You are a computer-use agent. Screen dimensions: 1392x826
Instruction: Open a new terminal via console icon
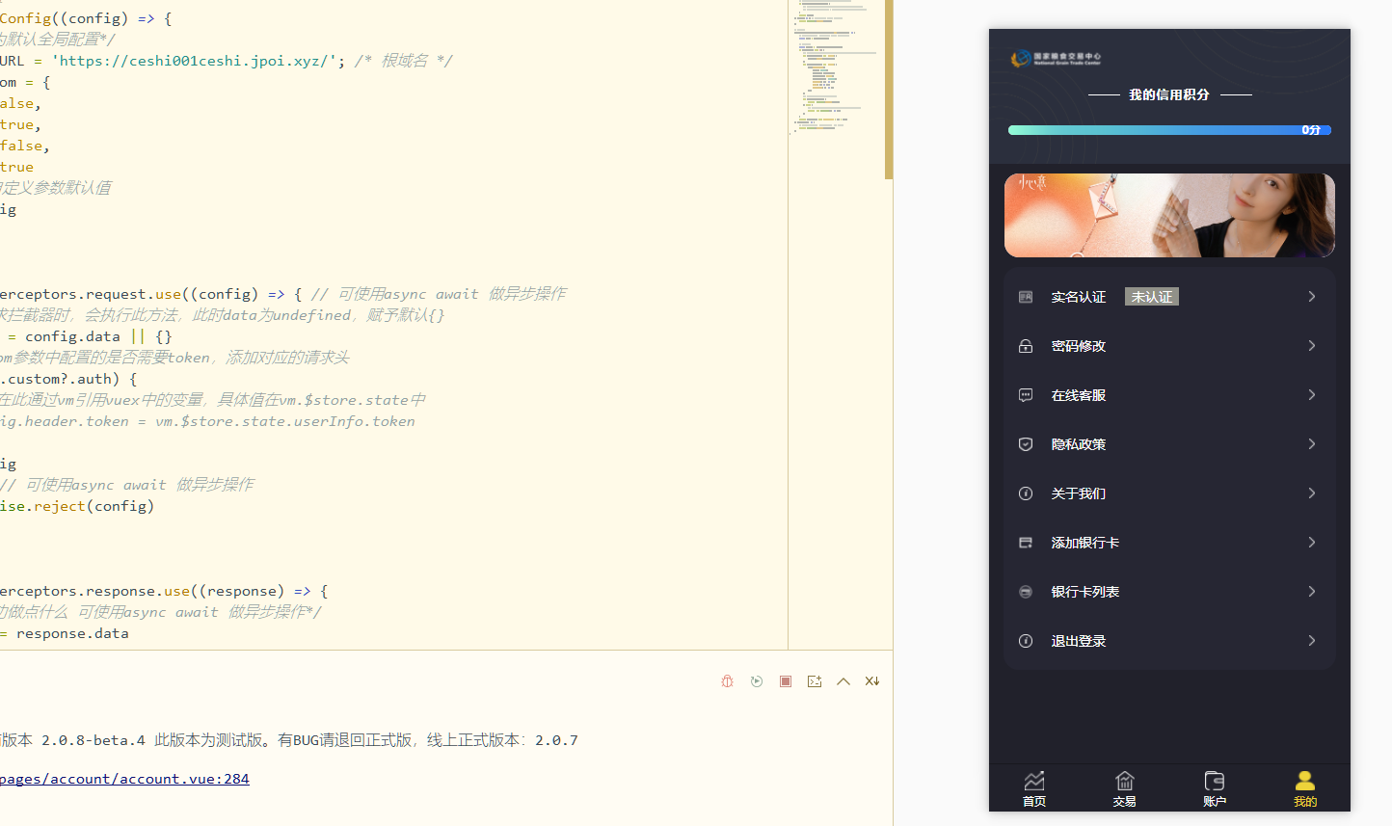tap(815, 681)
